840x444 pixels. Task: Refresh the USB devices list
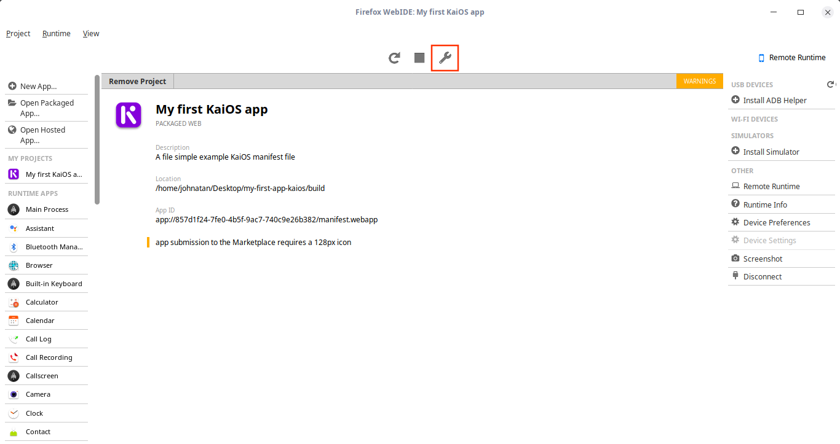(830, 85)
